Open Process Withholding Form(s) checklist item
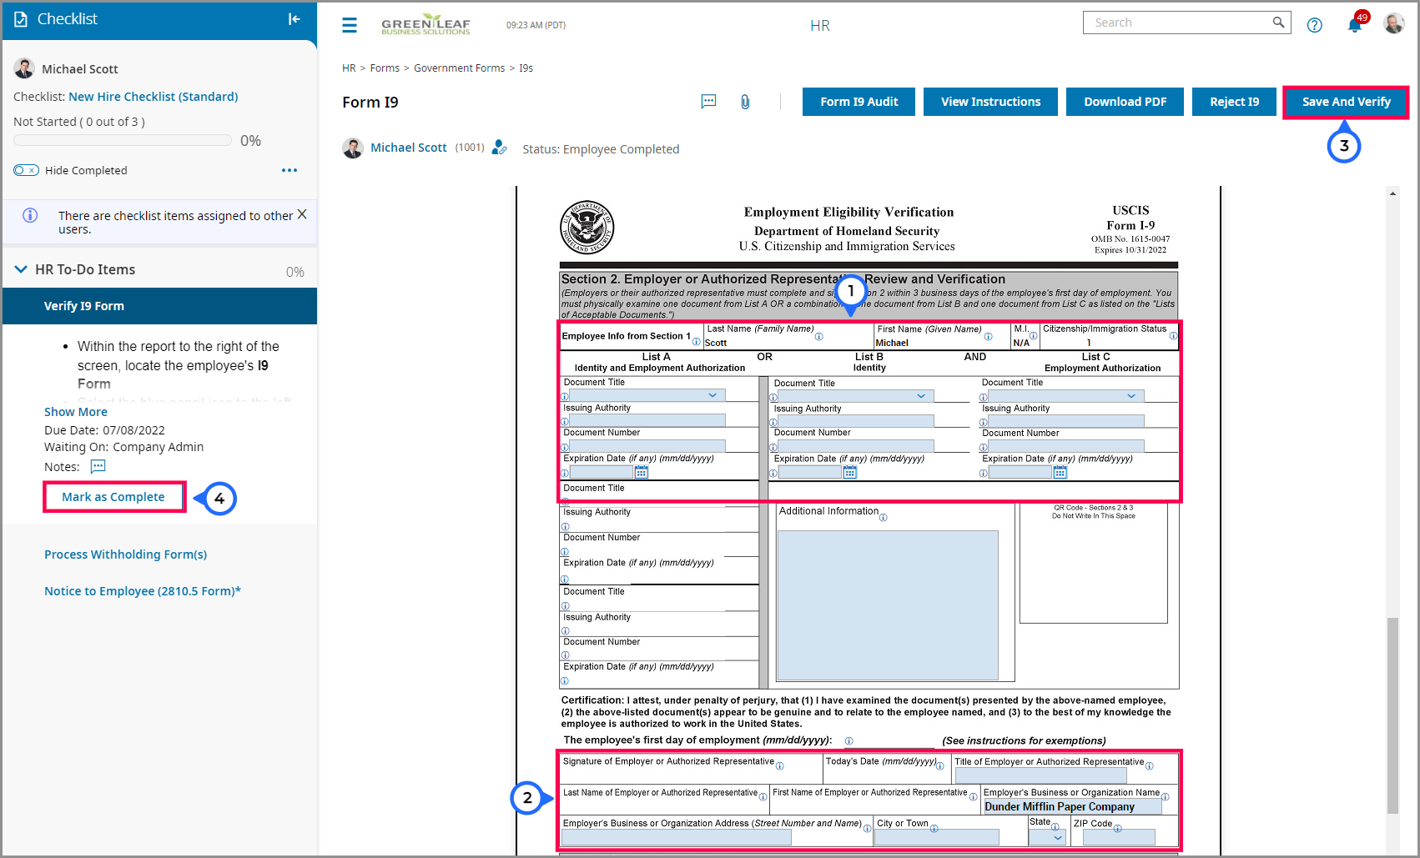1420x858 pixels. click(125, 554)
